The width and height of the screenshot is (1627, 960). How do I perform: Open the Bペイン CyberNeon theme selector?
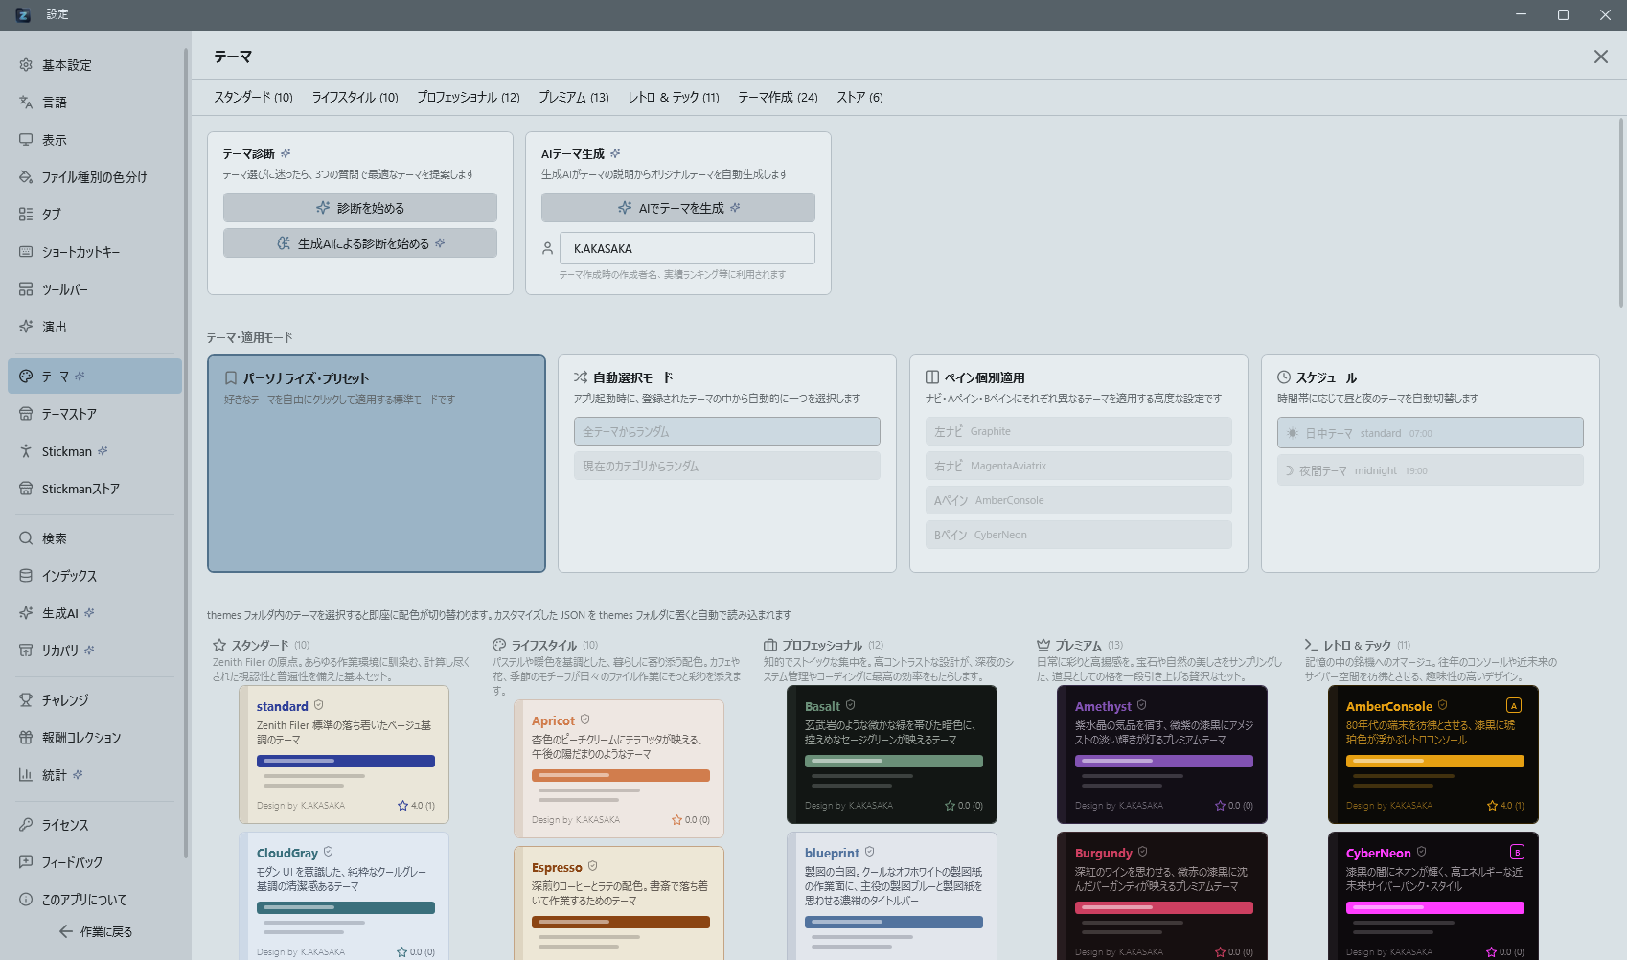pyautogui.click(x=1079, y=535)
